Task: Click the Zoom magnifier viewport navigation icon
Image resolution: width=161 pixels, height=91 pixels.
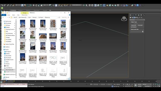Action: (x=153, y=84)
